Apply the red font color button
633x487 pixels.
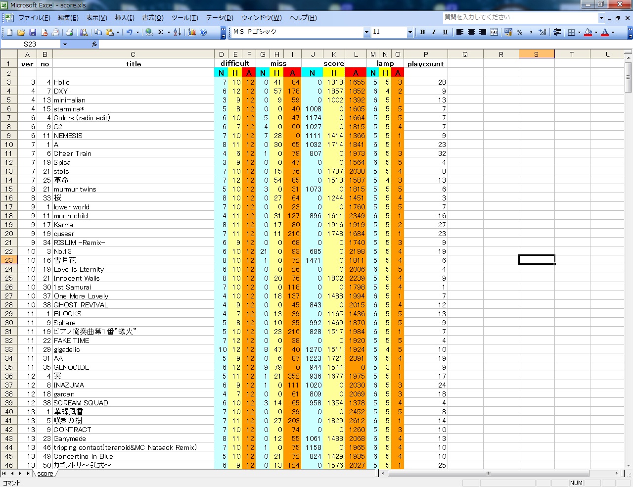coord(604,32)
